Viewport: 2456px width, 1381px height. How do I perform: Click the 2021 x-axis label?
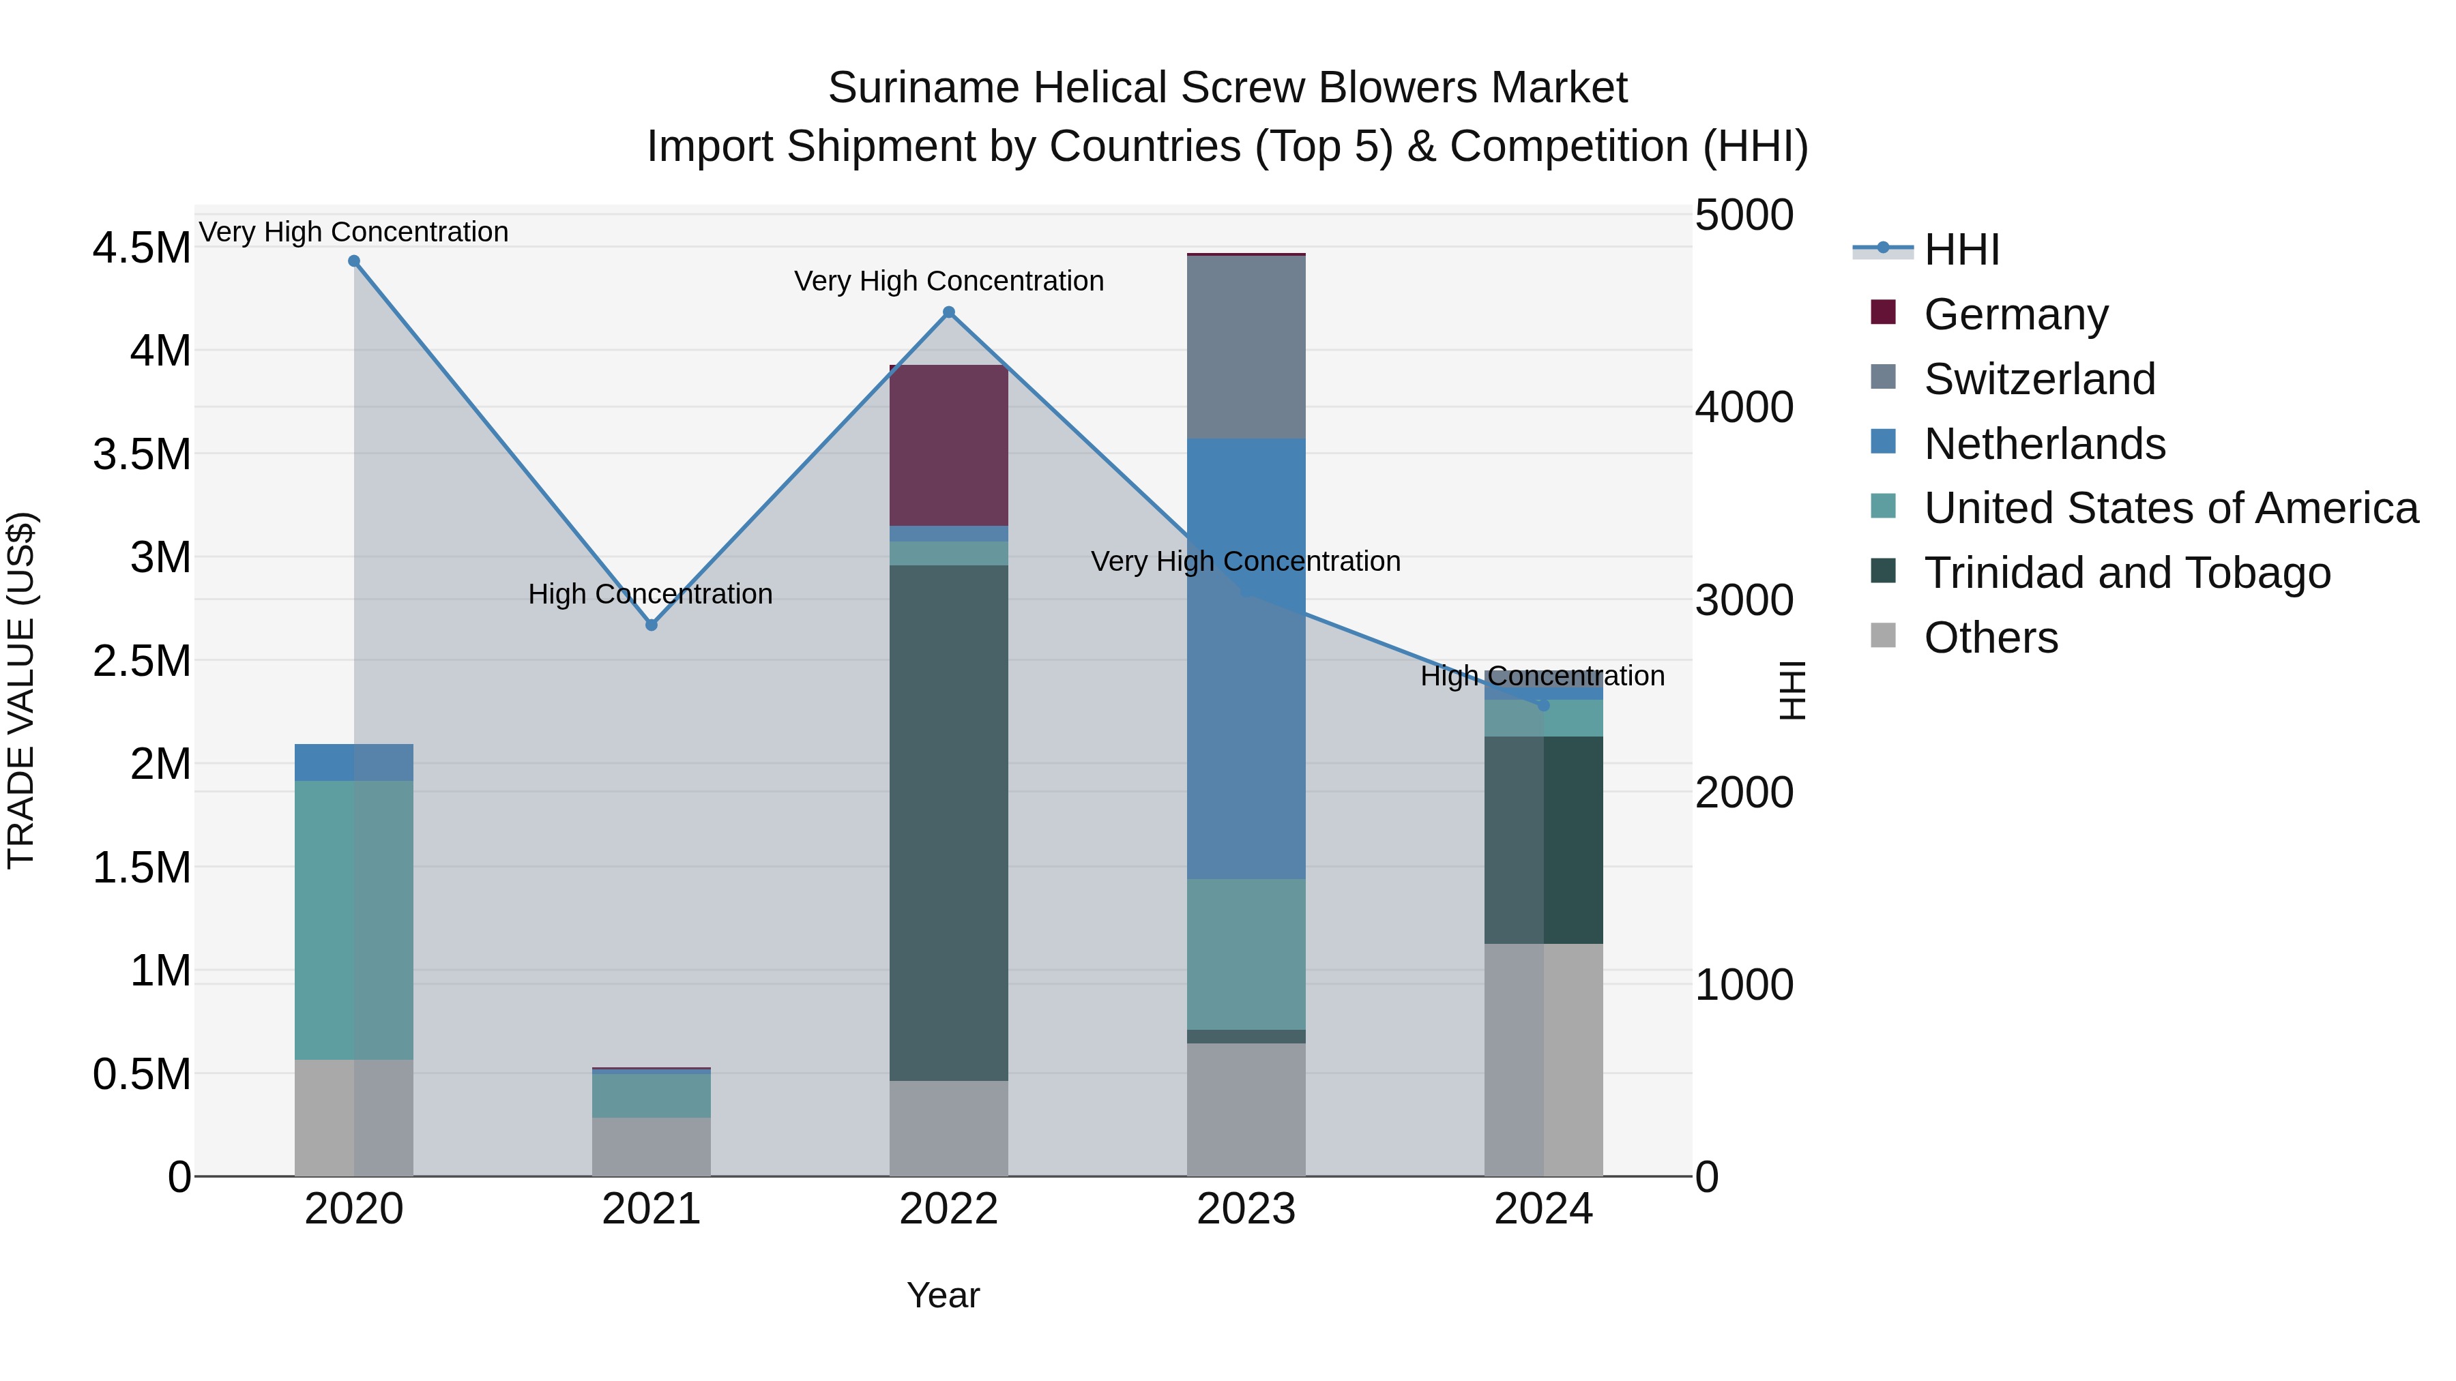tap(652, 1209)
